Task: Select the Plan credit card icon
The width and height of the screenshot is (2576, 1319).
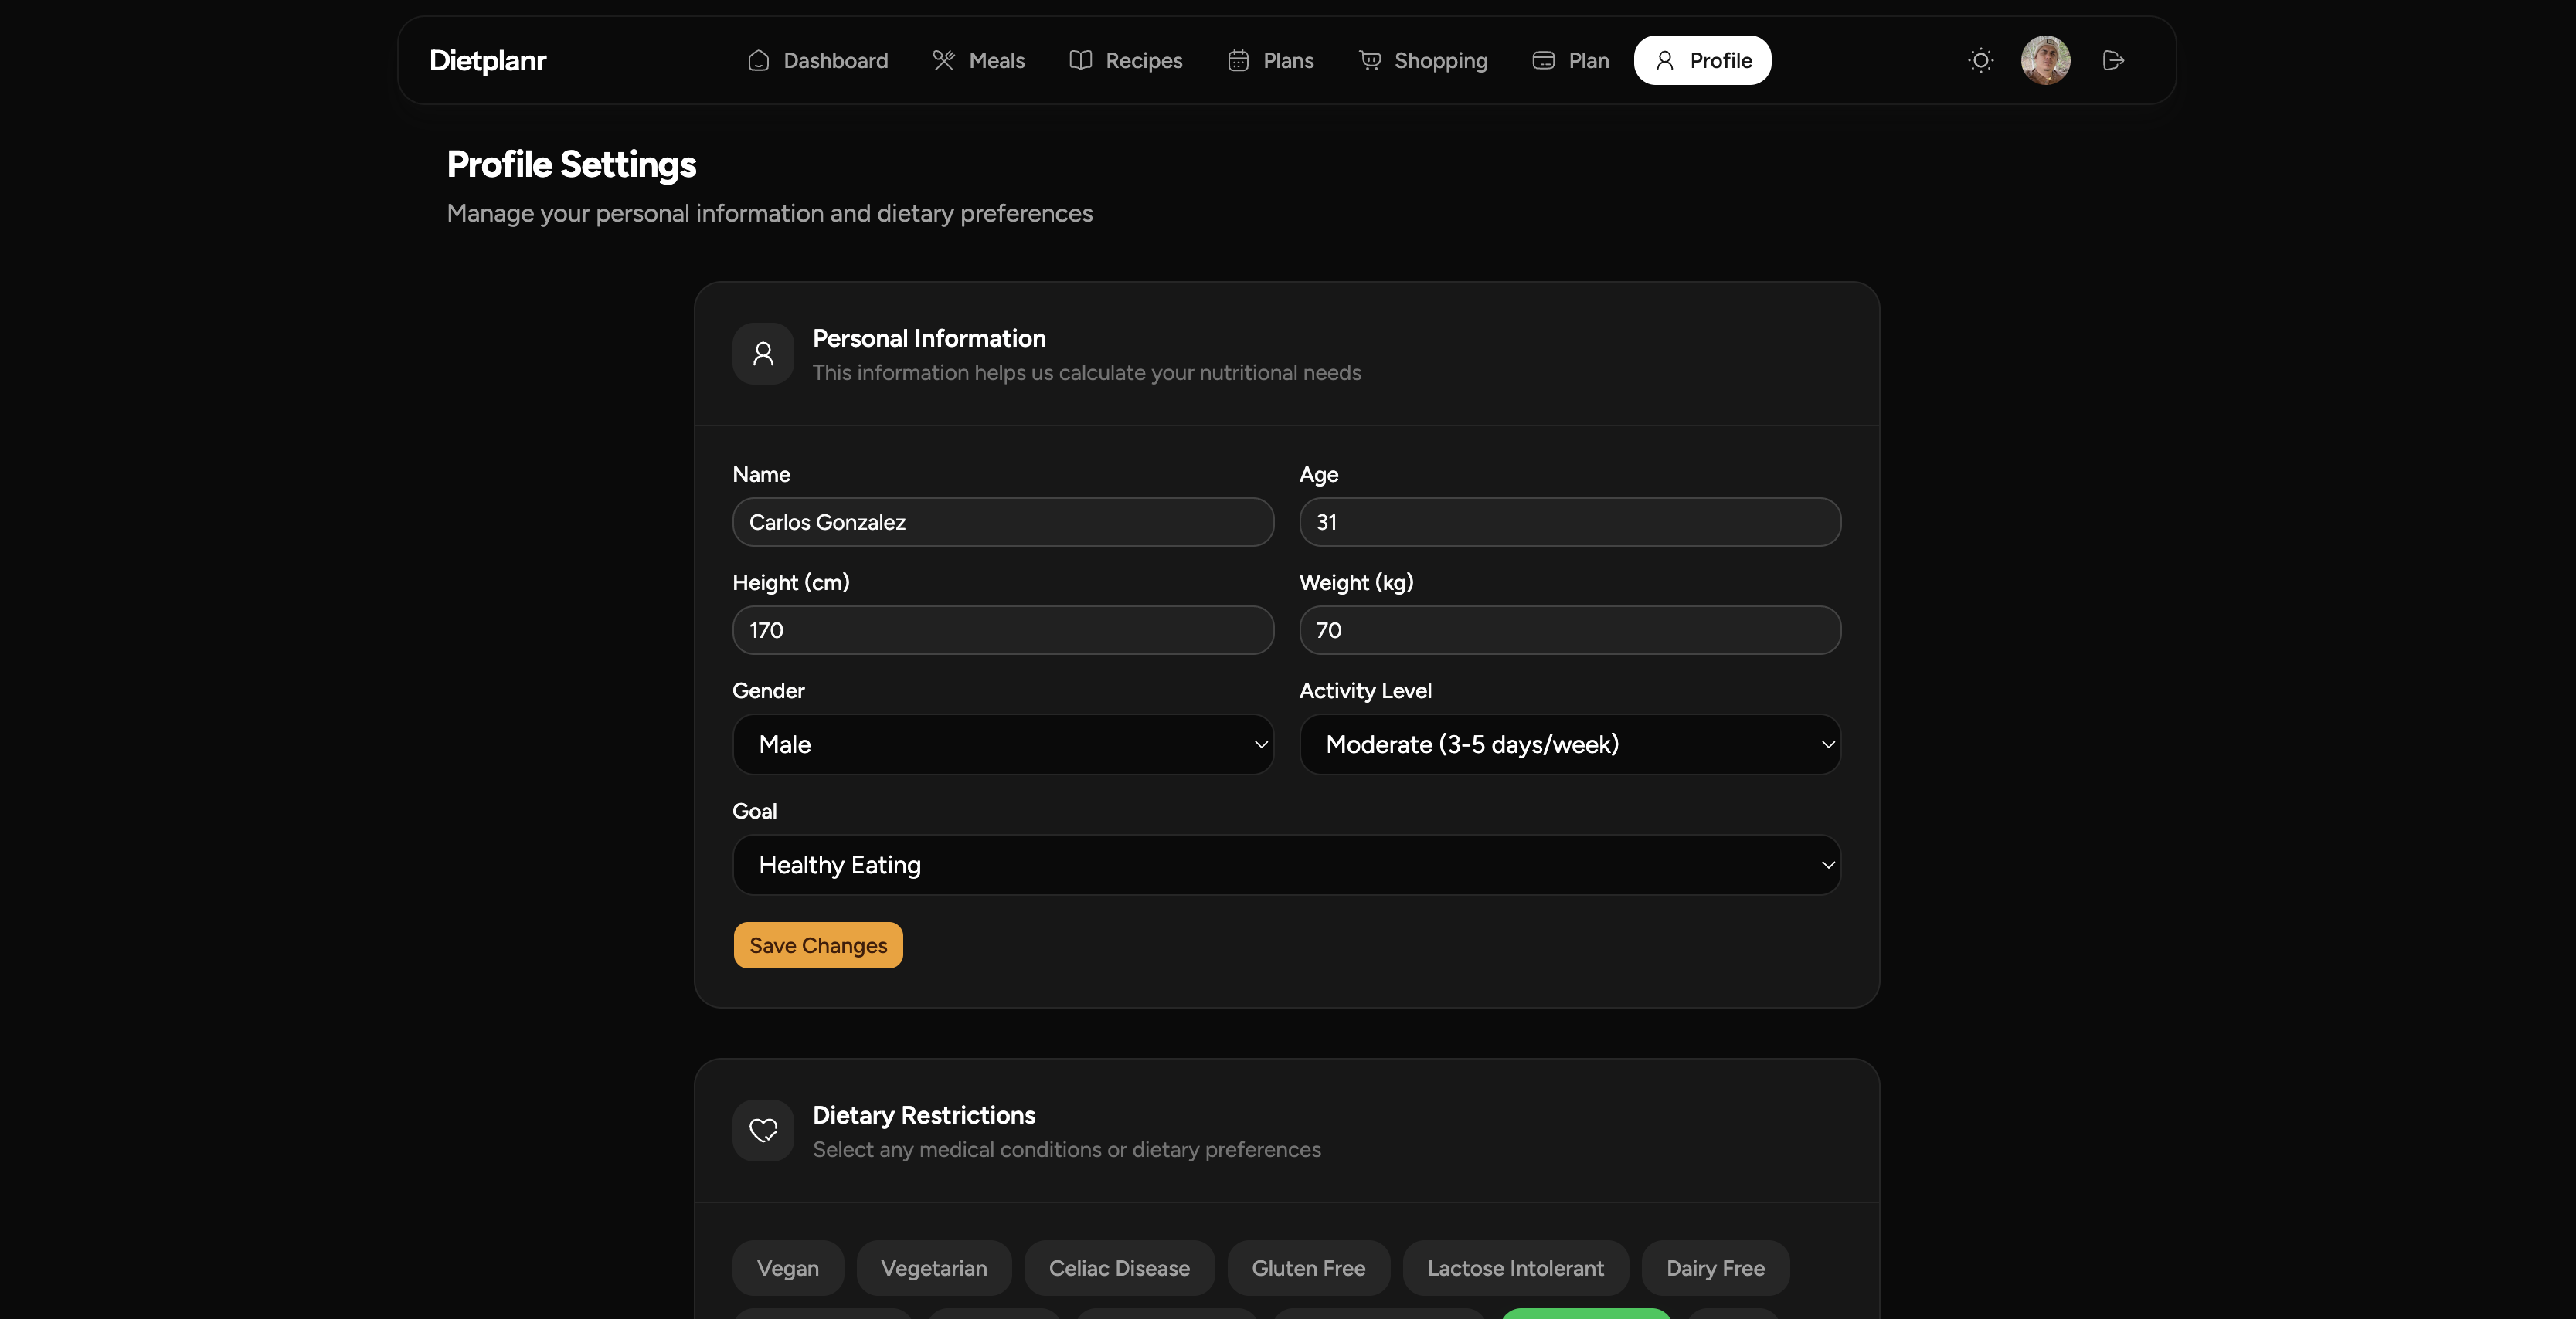Action: pyautogui.click(x=1542, y=60)
